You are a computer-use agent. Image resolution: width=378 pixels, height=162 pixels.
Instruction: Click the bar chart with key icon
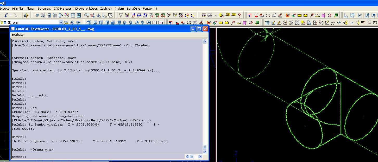pyautogui.click(x=26, y=15)
